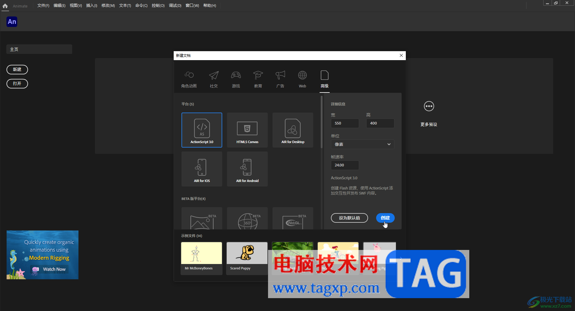This screenshot has width=575, height=311.
Task: Open the 单位 像素 dropdown
Action: point(362,144)
